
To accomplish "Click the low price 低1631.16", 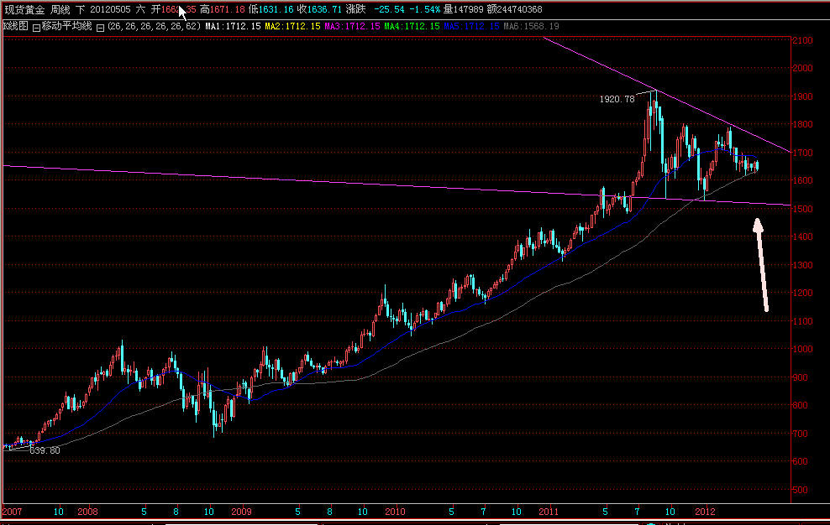I will click(271, 9).
